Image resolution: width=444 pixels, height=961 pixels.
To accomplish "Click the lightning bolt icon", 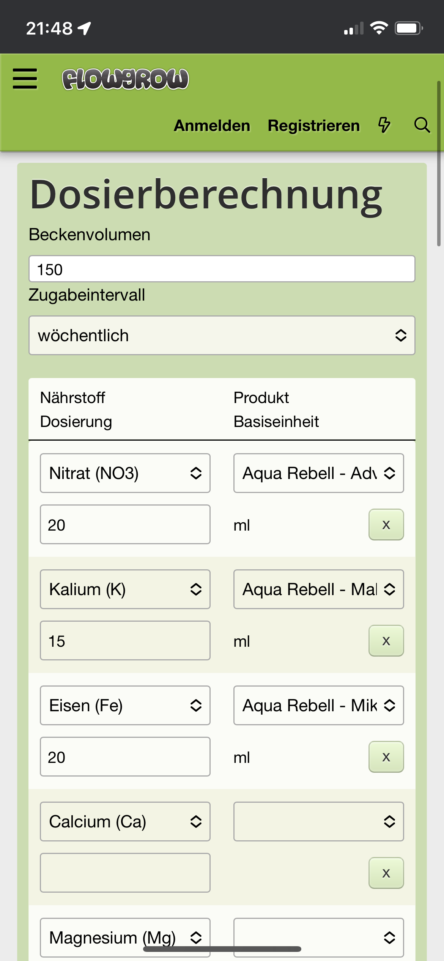I will click(x=384, y=125).
